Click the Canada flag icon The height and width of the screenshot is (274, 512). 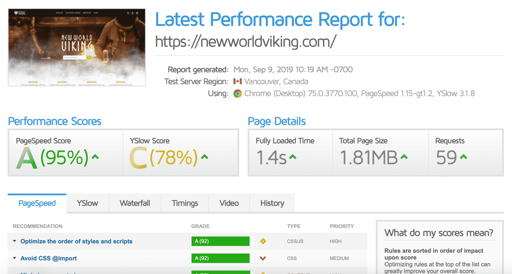(237, 82)
